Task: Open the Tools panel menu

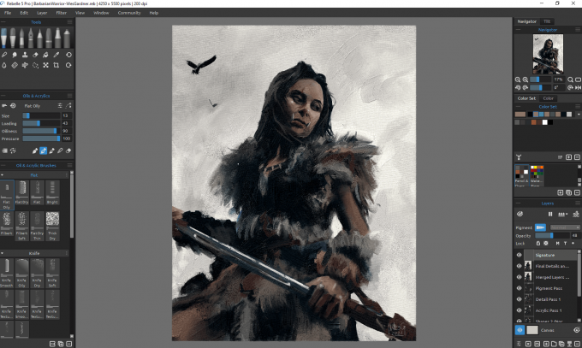Action: click(69, 22)
